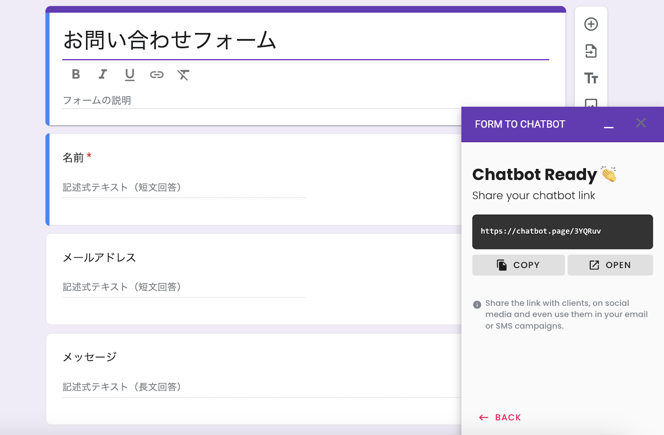Clear formatting with the remove-format icon
Image resolution: width=664 pixels, height=435 pixels.
tap(183, 75)
